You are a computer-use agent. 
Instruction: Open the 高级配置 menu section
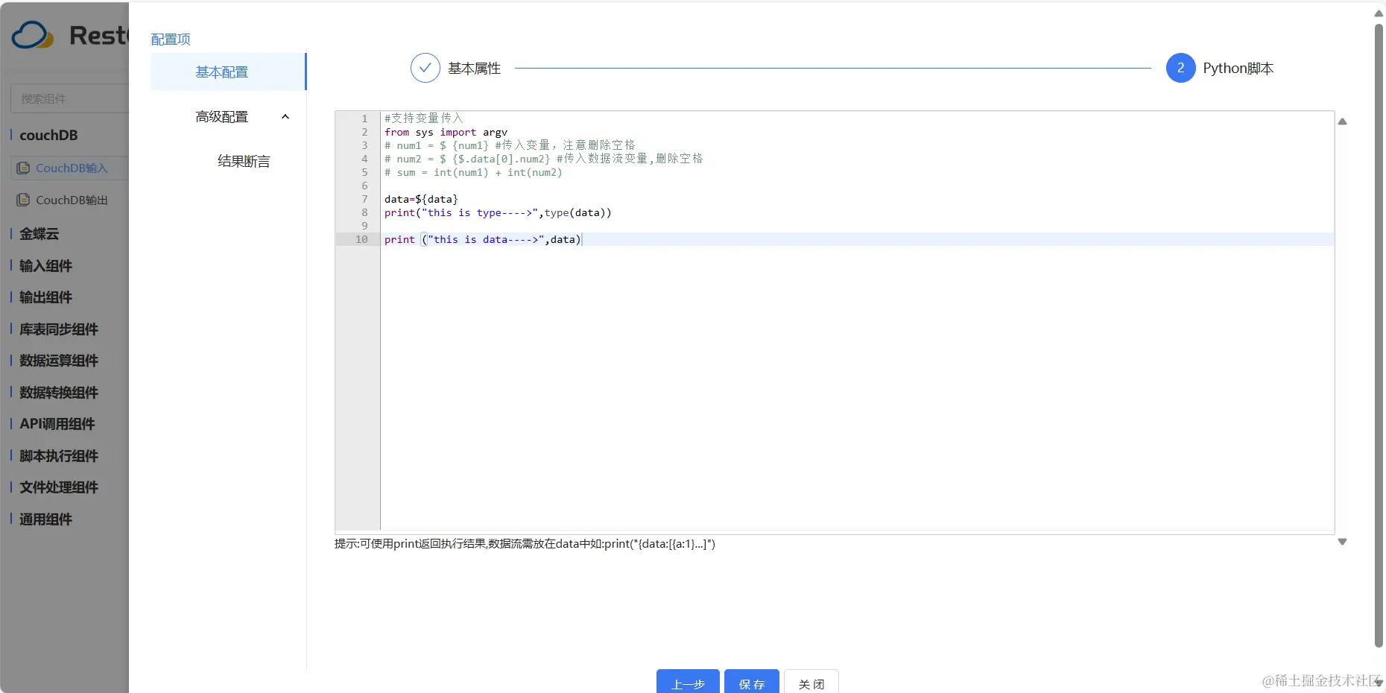coord(222,117)
